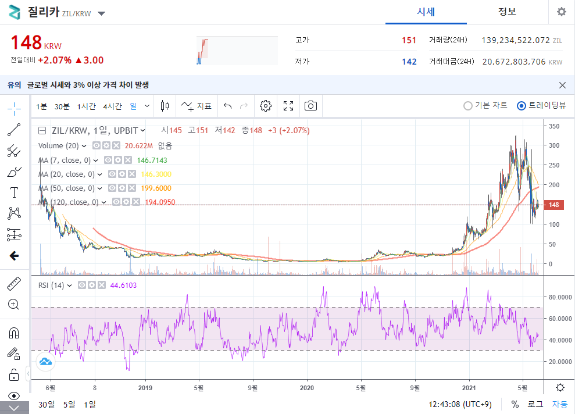Click the redo arrow in chart toolbar

tap(244, 106)
